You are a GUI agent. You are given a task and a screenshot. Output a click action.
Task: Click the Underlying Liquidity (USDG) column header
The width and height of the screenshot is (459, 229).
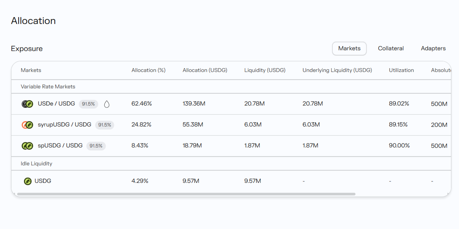point(337,70)
